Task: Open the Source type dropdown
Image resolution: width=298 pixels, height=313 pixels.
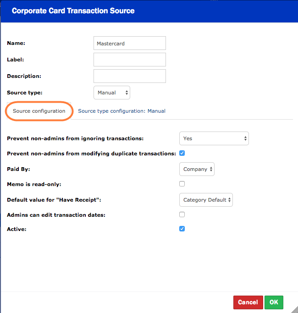Action: pos(112,93)
